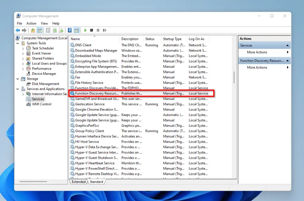Click the Up One Level folder icon
This screenshot has height=201, width=304.
pyautogui.click(x=33, y=30)
